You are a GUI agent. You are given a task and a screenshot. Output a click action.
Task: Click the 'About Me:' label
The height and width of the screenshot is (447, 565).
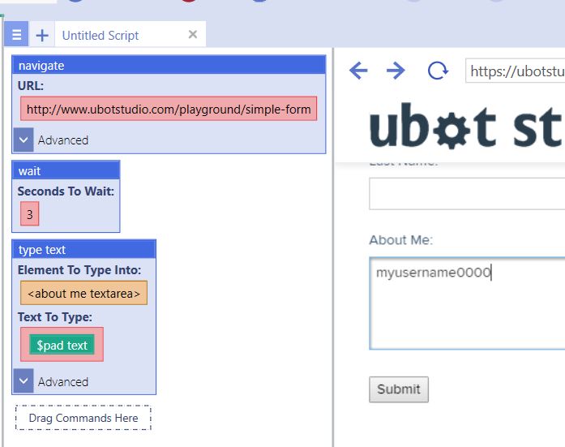click(400, 239)
